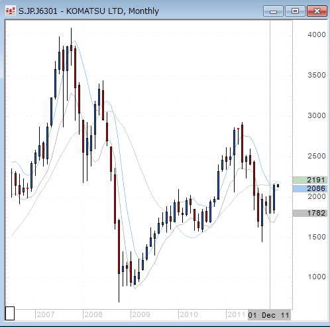Click the window title S.JP.J6301 - KOMATSU LTD, Monthly
Image resolution: width=330 pixels, height=327 pixels.
point(89,11)
